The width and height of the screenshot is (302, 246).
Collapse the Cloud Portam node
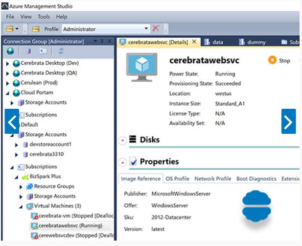(x=7, y=93)
